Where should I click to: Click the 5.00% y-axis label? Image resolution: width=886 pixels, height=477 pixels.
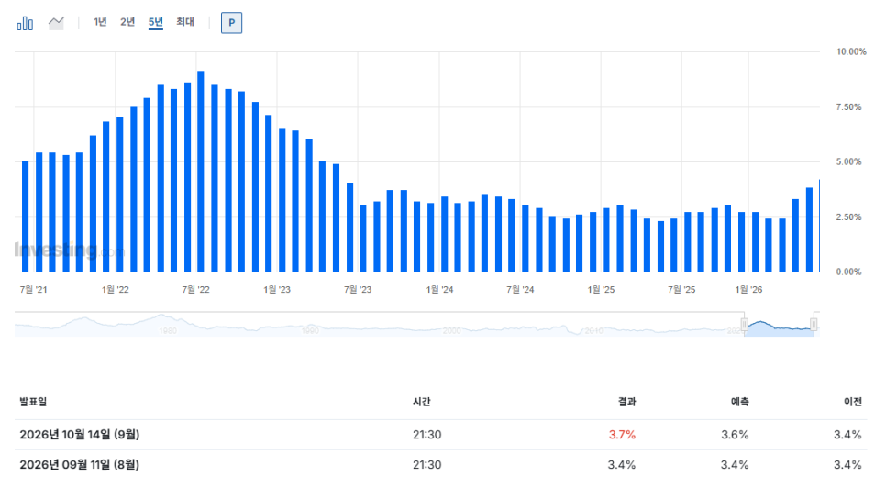point(848,161)
